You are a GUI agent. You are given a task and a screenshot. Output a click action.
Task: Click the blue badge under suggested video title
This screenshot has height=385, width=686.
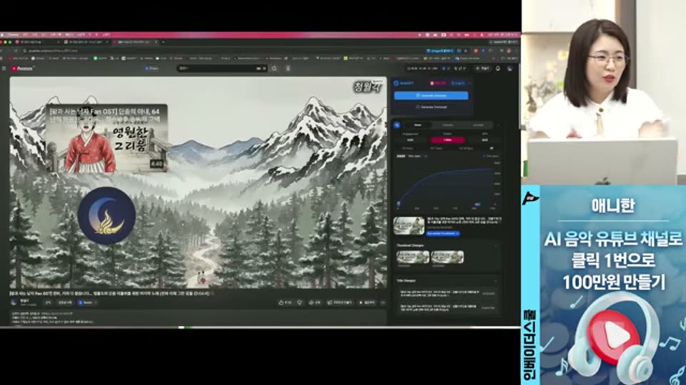(443, 234)
